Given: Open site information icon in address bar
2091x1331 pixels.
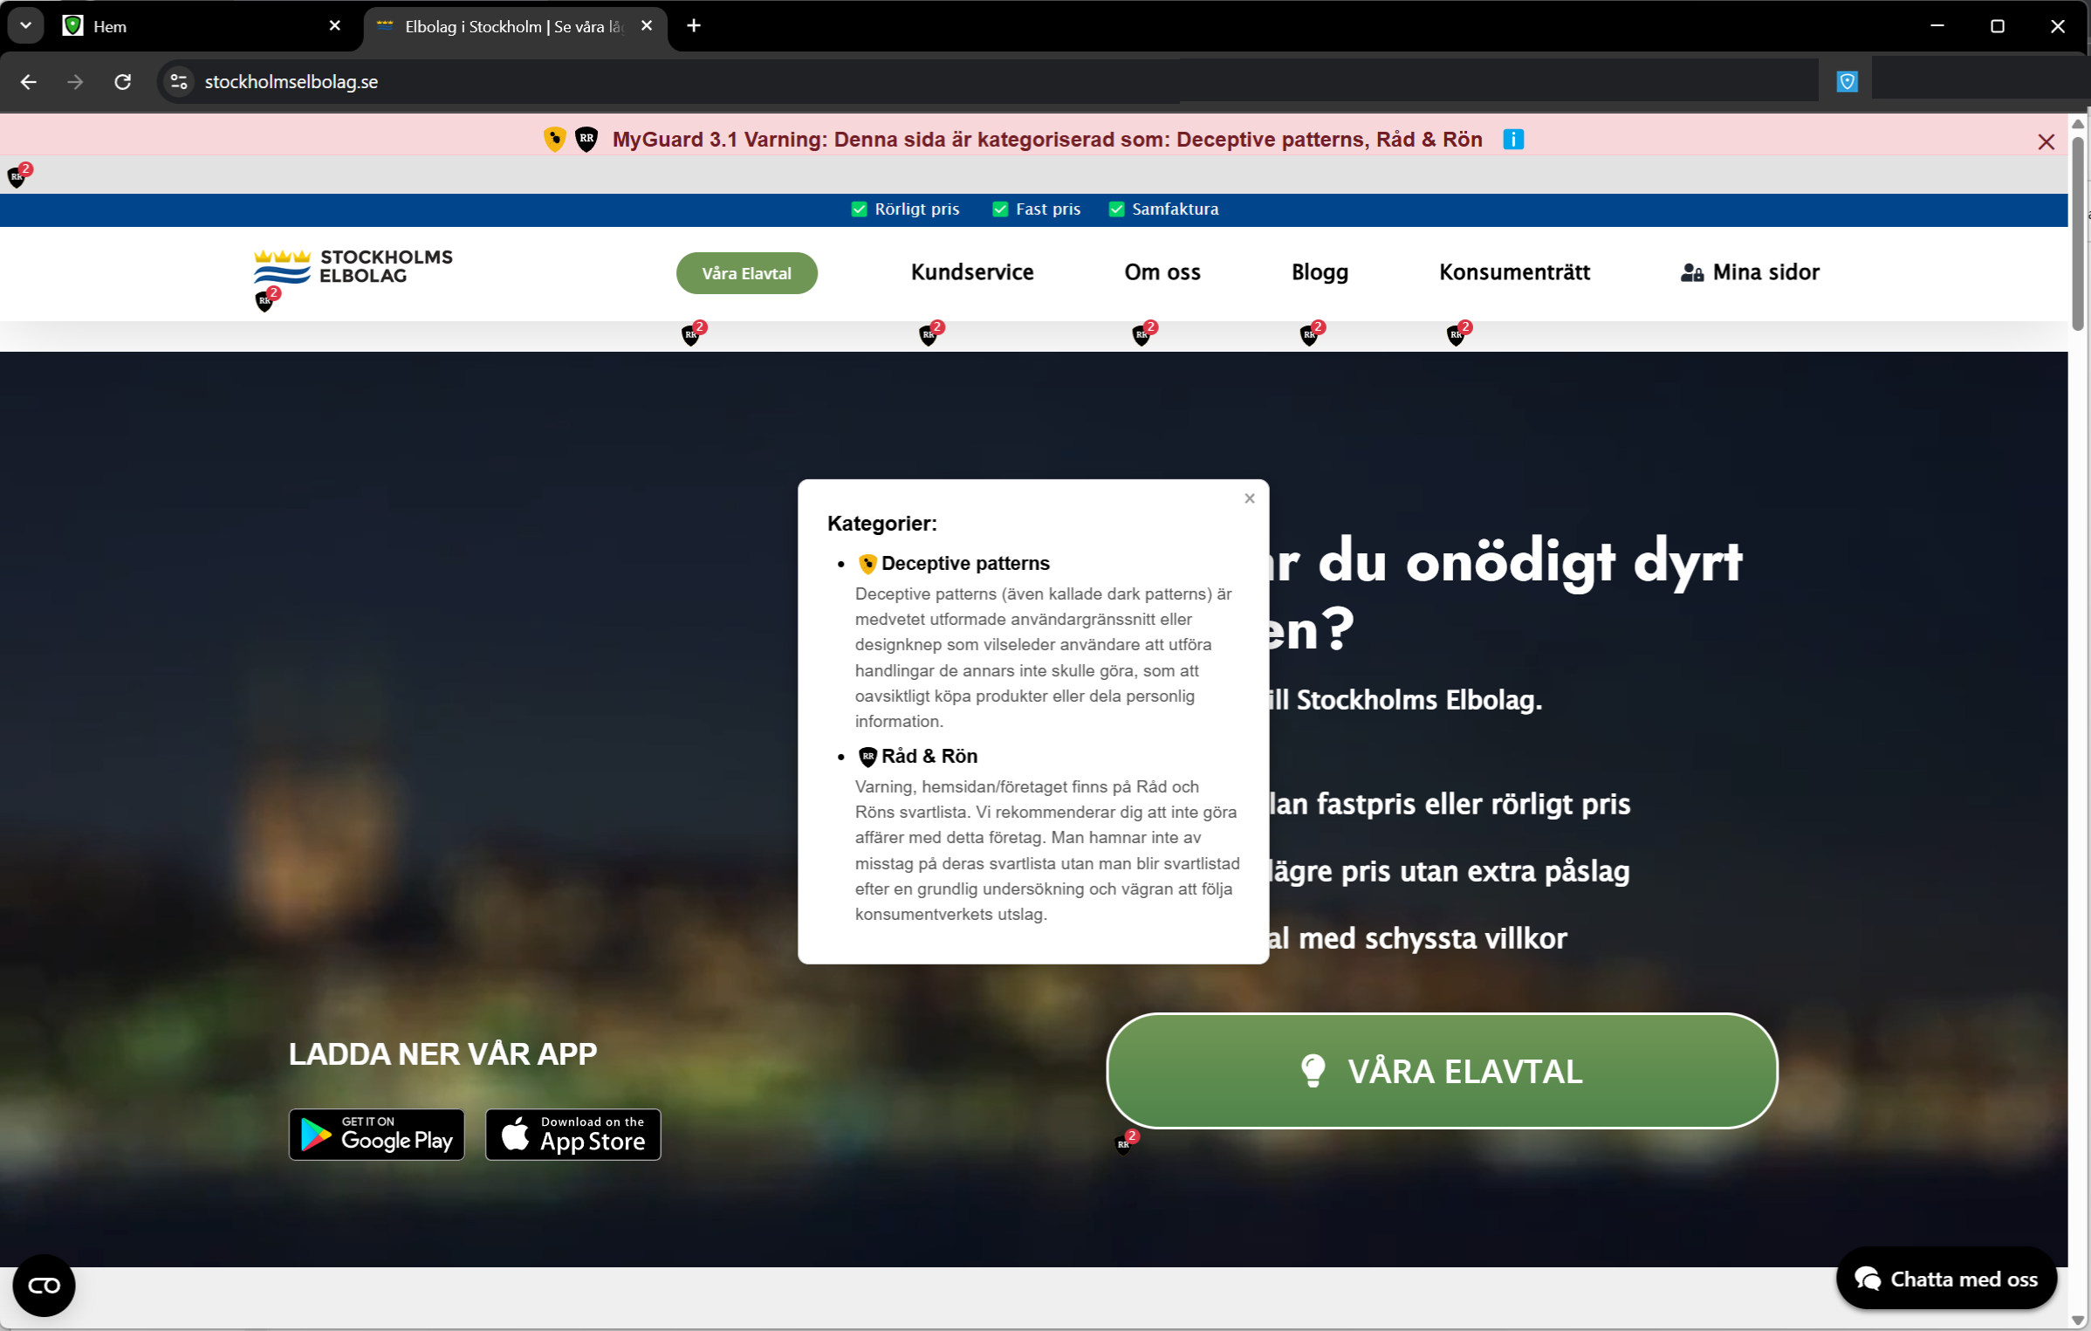Looking at the screenshot, I should click(x=179, y=82).
